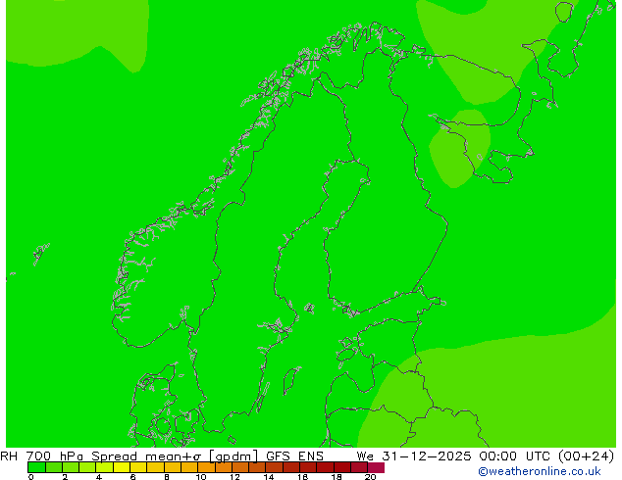
Task: Click the red-brown legend swatch starting at 16
Action: (308, 467)
